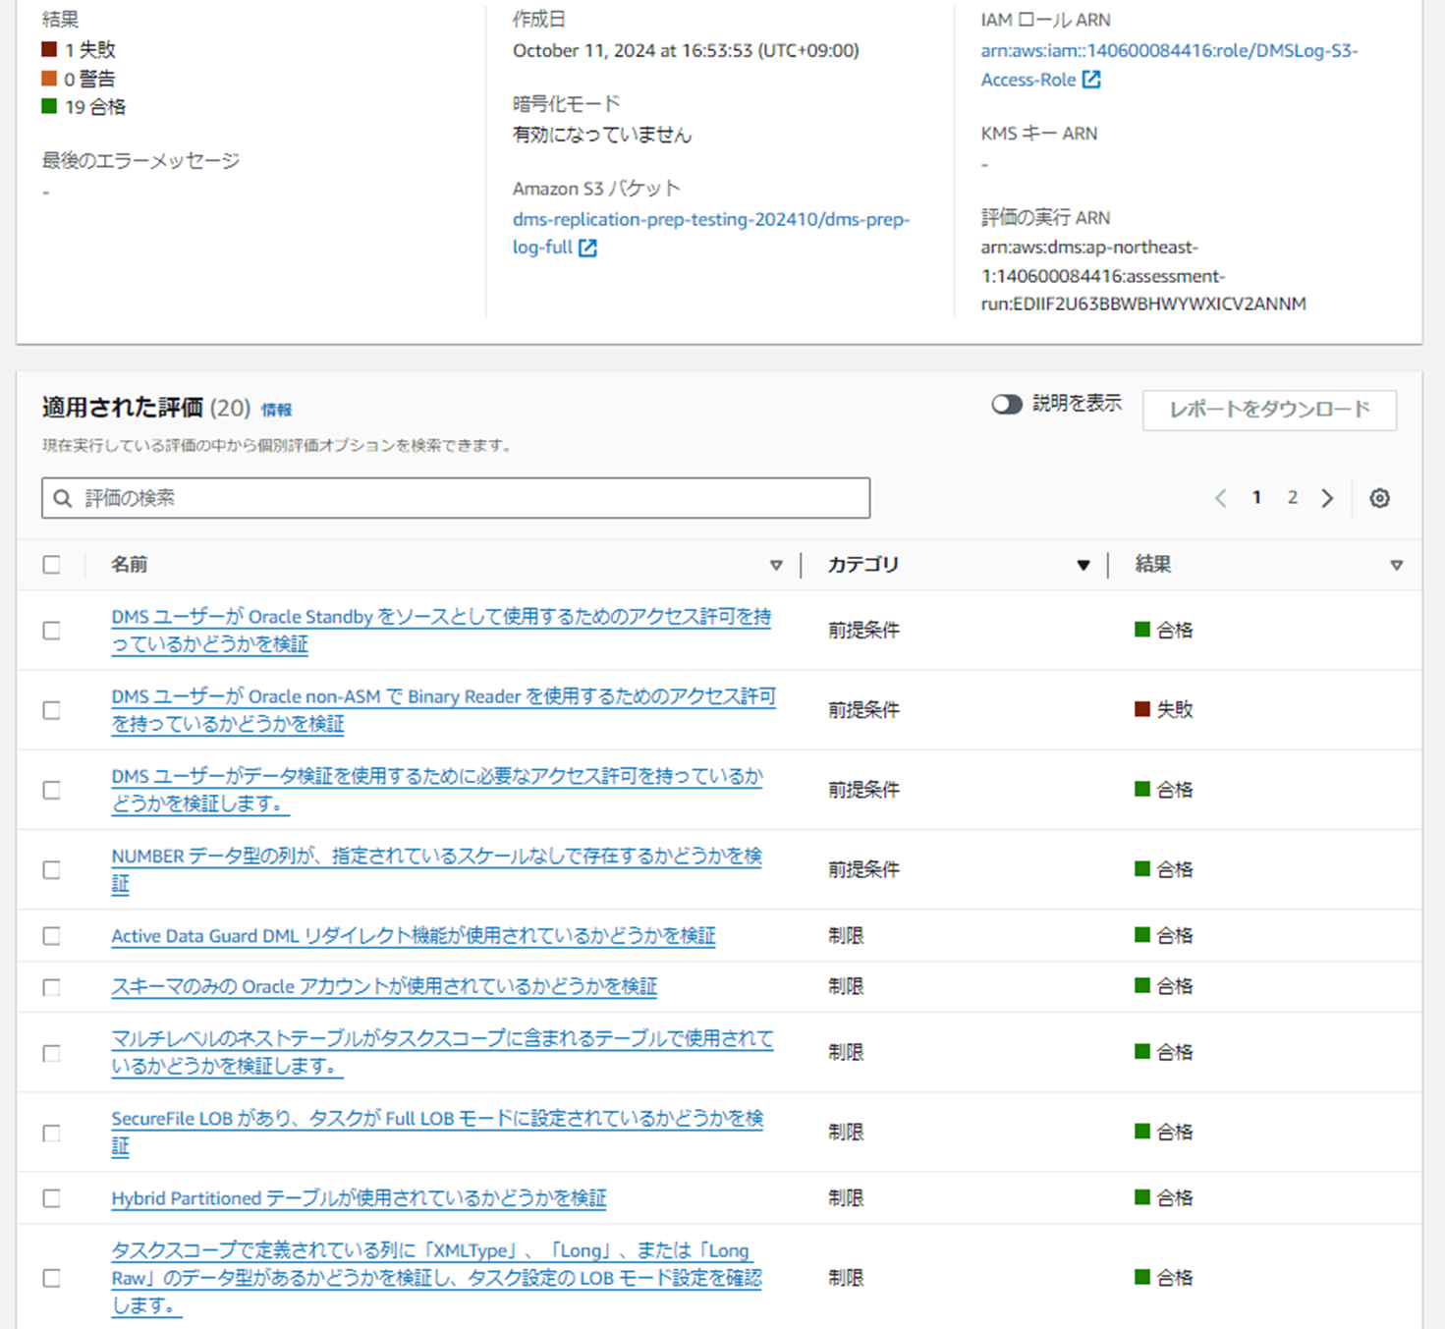This screenshot has height=1329, width=1445.
Task: Click the 1 失敗 summary entry
Action: coord(79,49)
